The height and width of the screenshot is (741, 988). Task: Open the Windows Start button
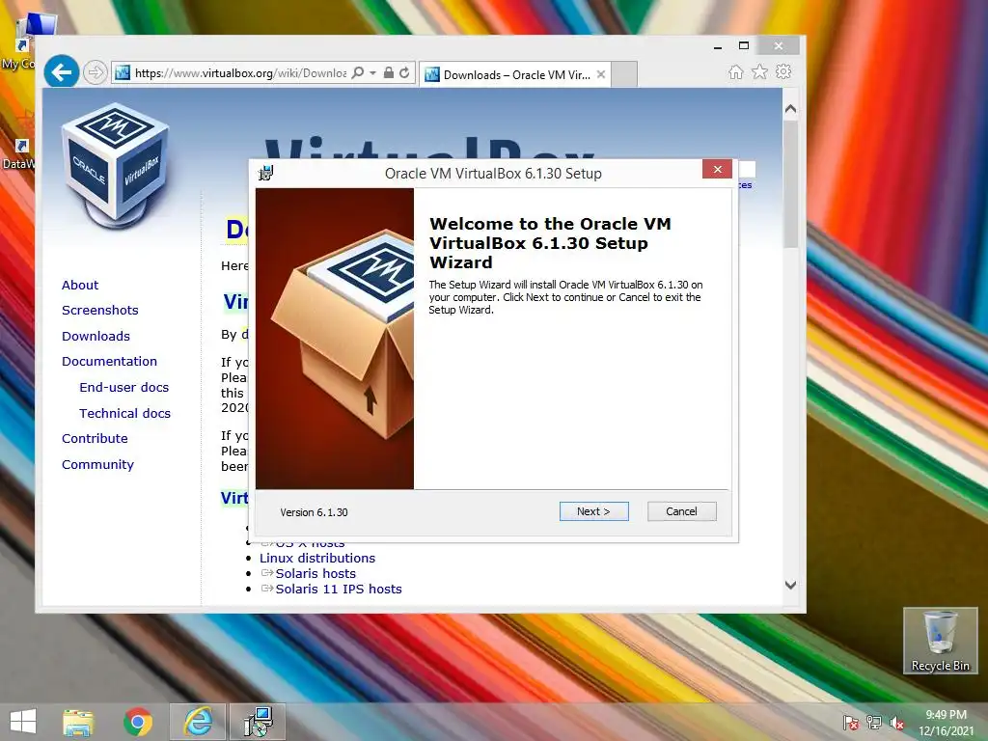tap(23, 722)
